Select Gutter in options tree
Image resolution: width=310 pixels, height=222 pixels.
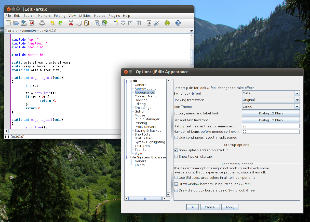[x=140, y=112]
